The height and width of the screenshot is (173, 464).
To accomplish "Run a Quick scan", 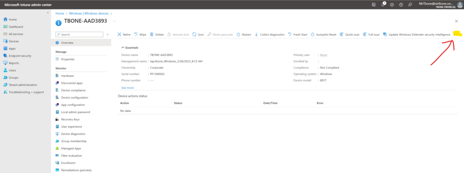I will (349, 34).
